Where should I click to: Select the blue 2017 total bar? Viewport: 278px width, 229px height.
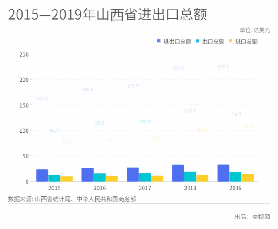click(133, 175)
